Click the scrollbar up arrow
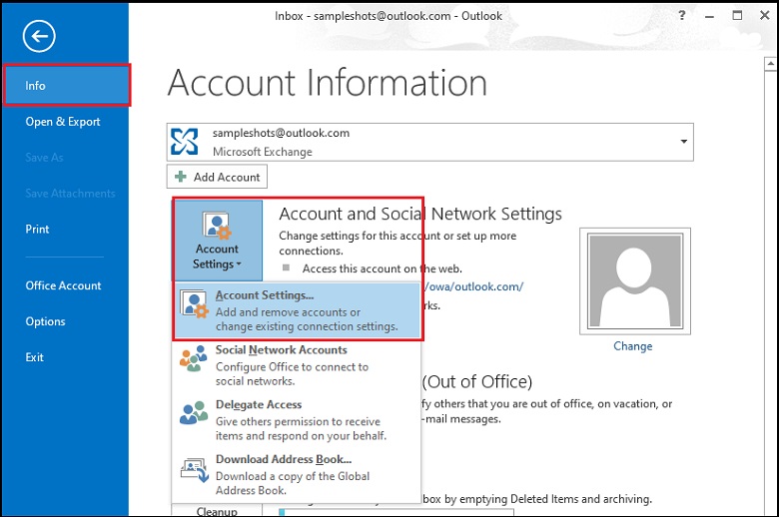779x517 pixels. pos(771,64)
